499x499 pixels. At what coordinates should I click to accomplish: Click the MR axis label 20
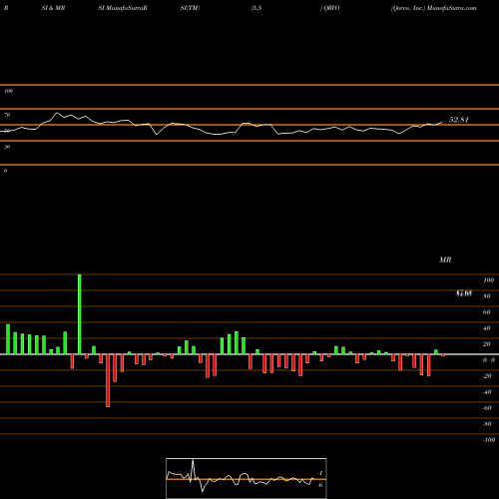tap(487, 344)
